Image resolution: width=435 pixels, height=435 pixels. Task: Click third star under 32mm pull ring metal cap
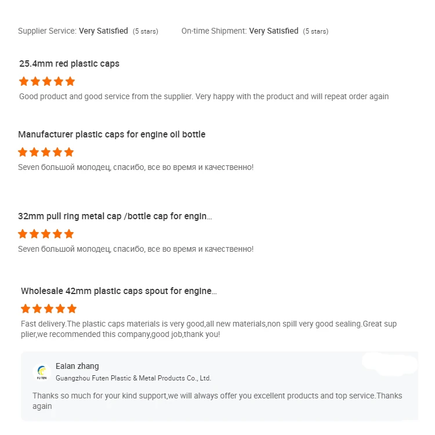pyautogui.click(x=46, y=234)
